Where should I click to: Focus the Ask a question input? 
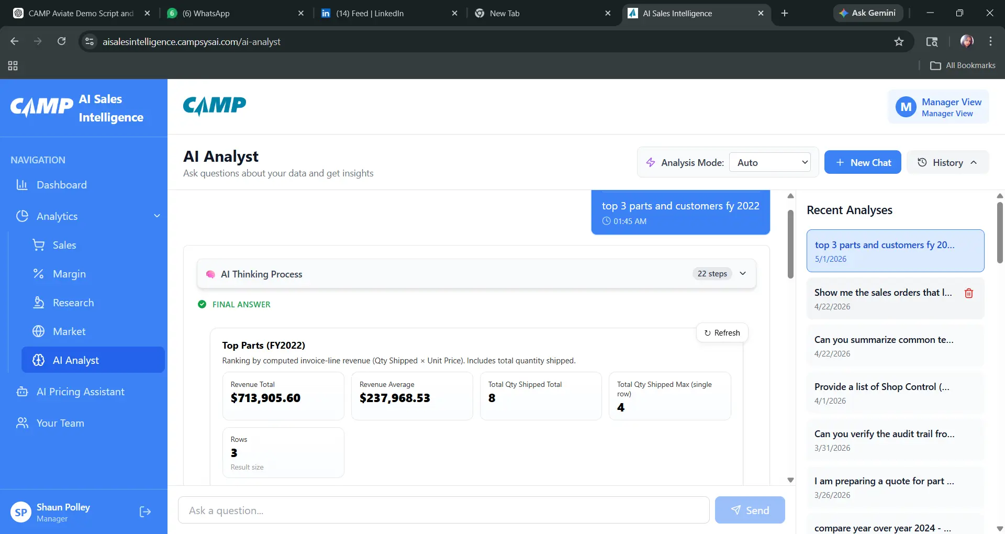[x=443, y=510]
